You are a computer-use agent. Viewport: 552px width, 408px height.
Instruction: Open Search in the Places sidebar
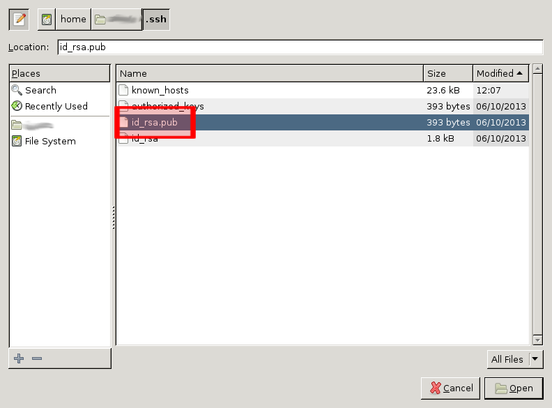click(x=40, y=90)
